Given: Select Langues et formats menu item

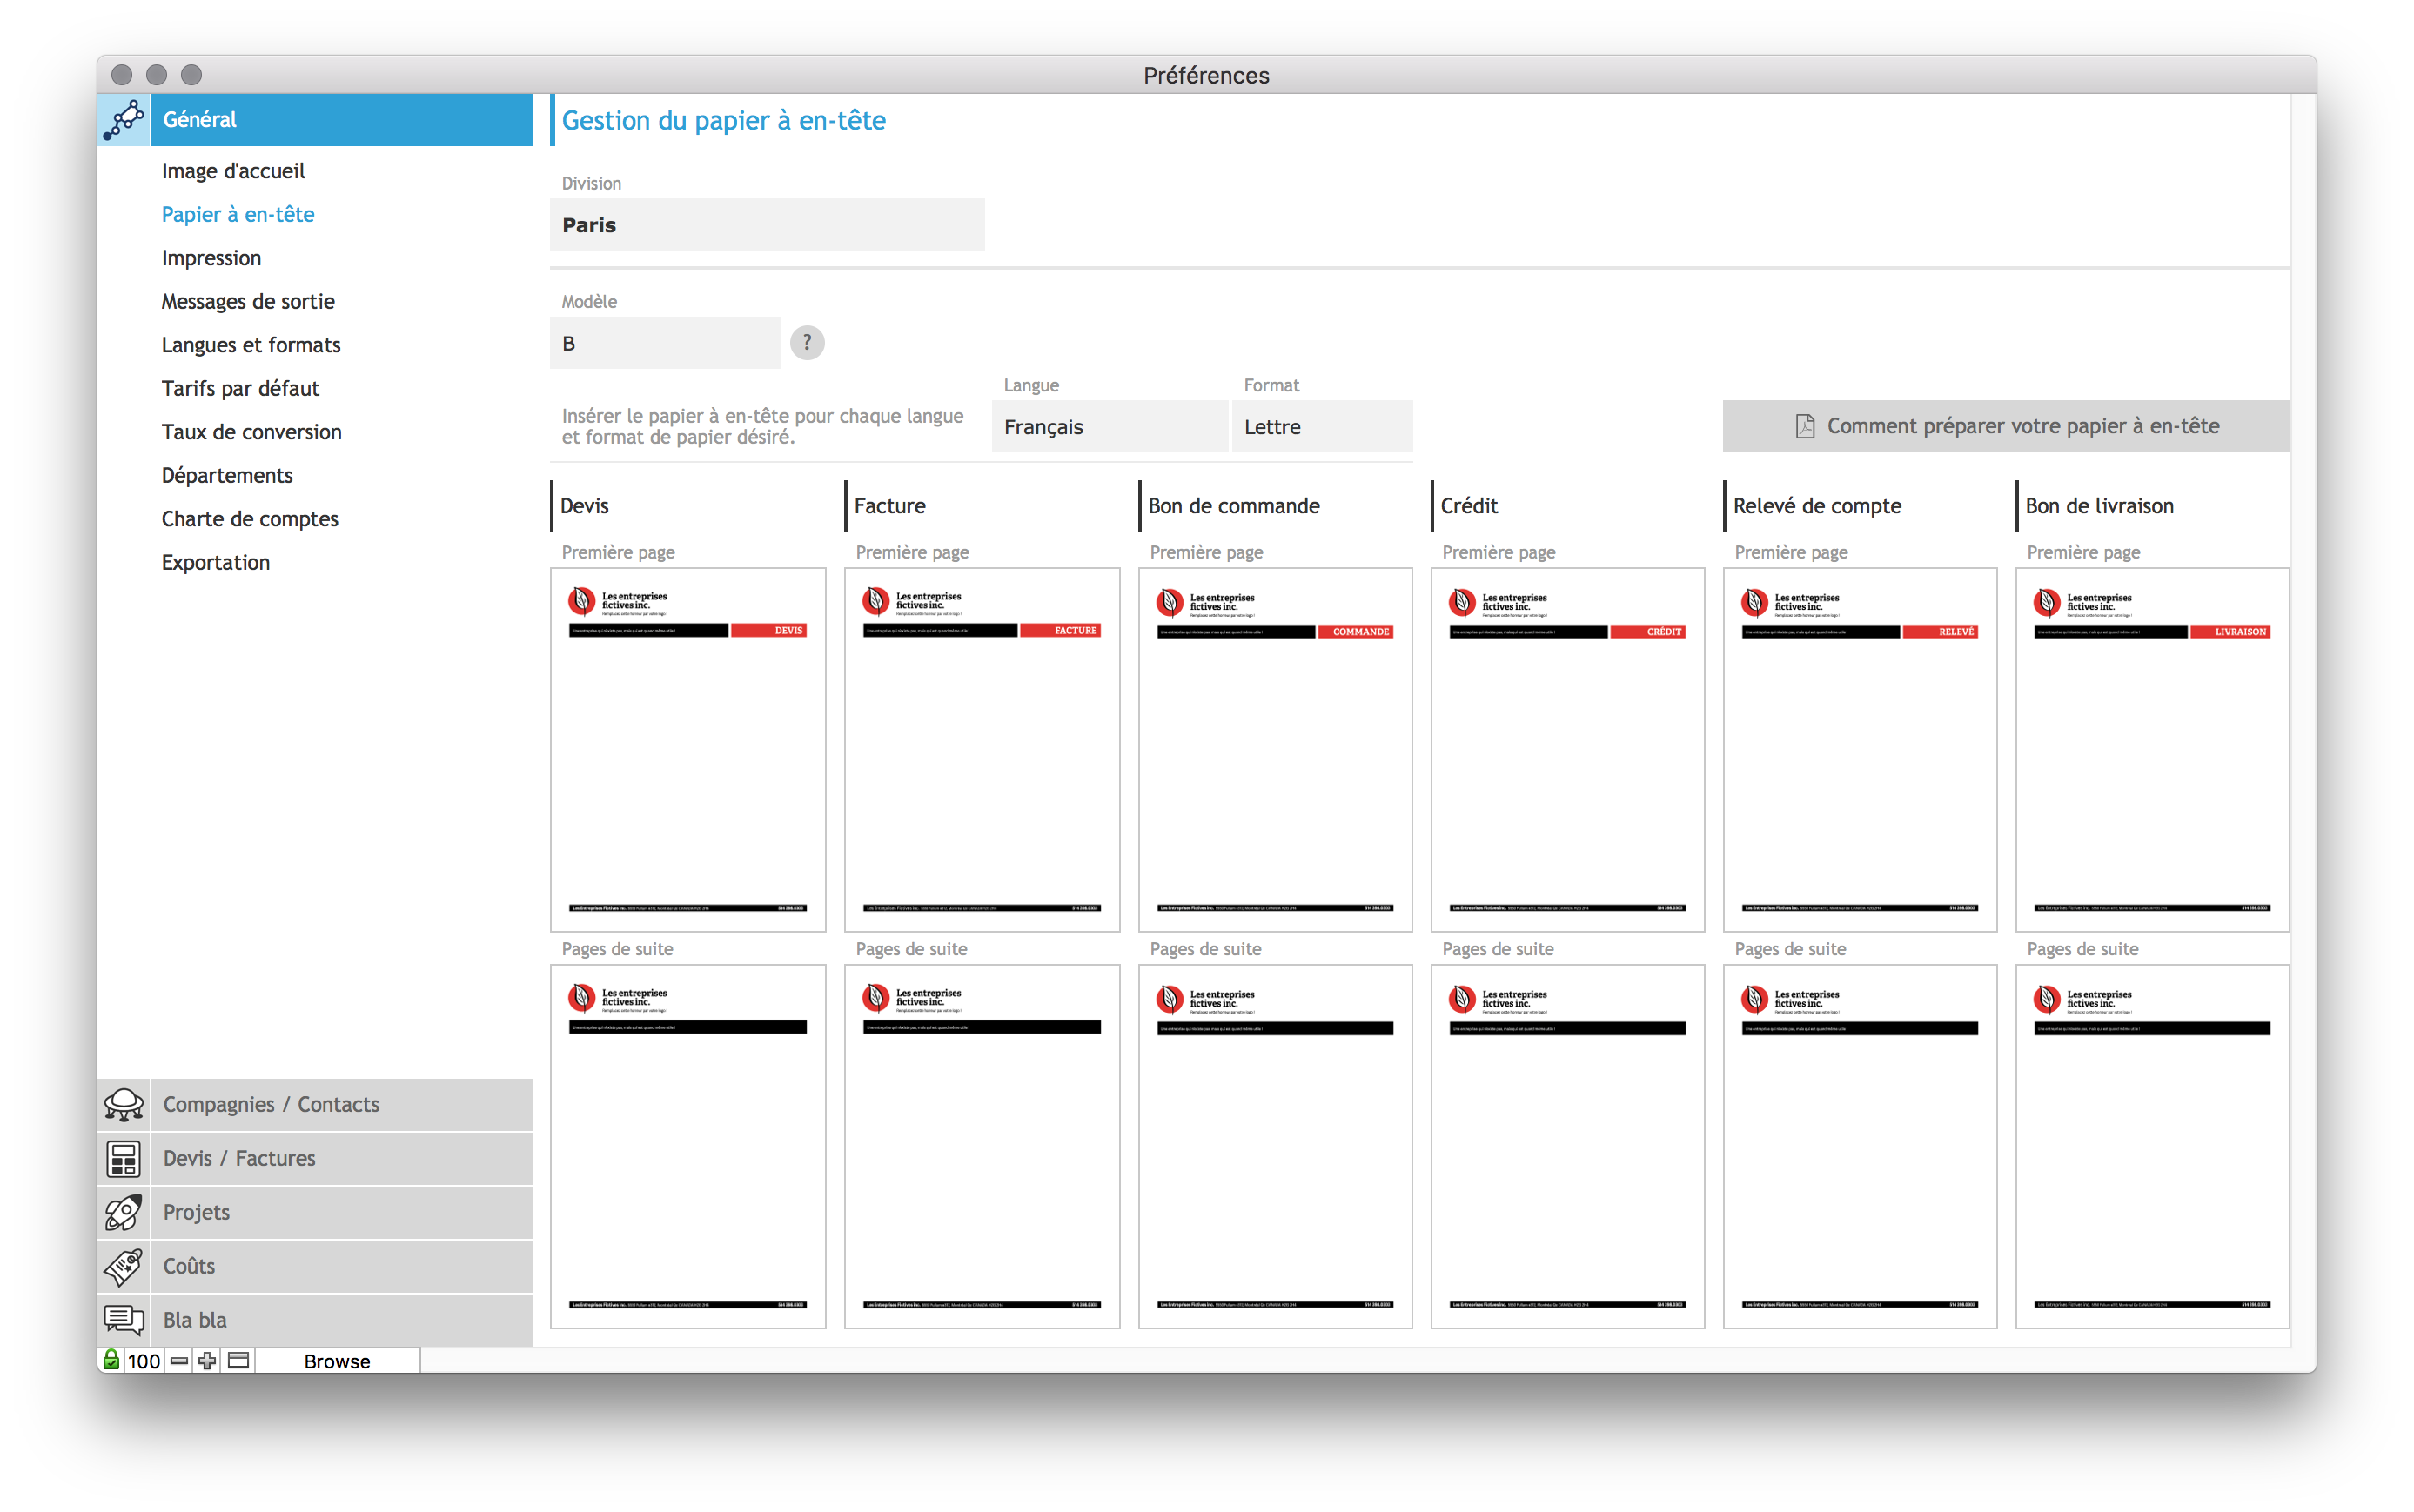Looking at the screenshot, I should pos(251,345).
